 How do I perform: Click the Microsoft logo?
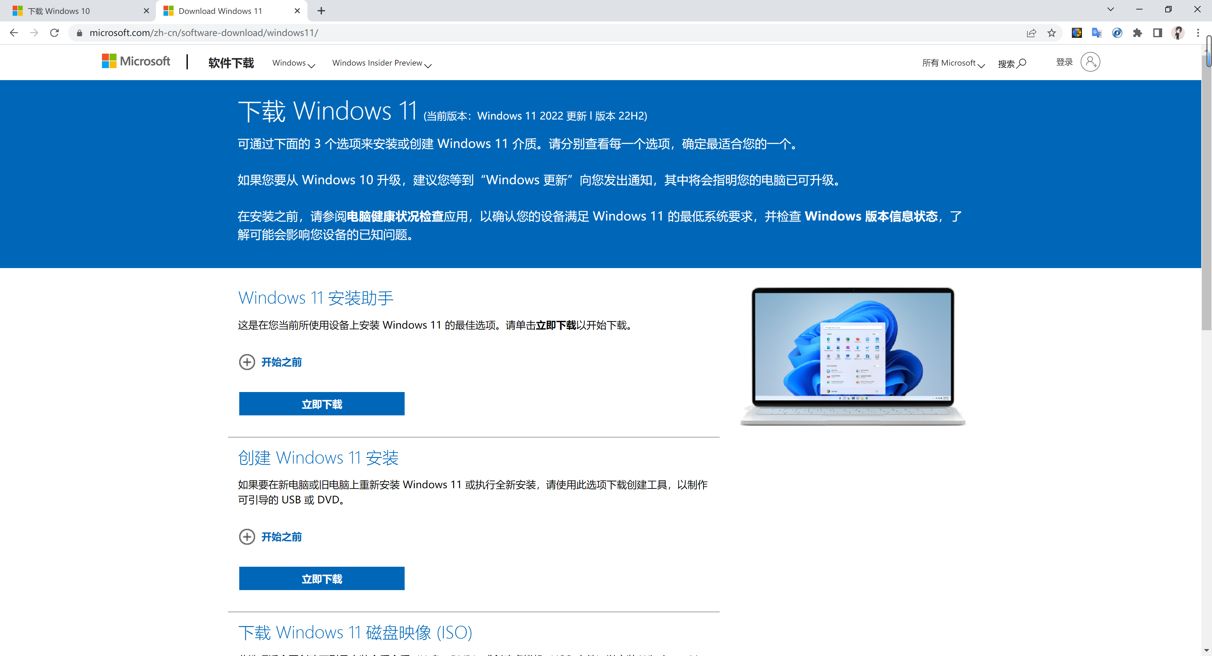coord(136,61)
